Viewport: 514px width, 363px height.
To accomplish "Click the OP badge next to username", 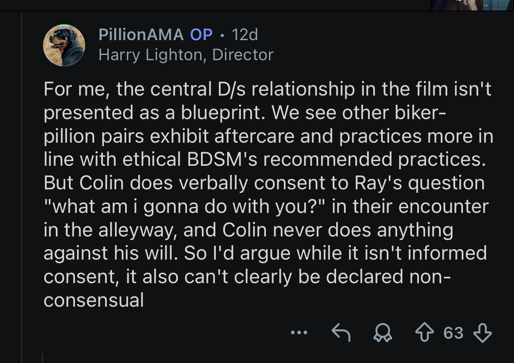I will [201, 34].
